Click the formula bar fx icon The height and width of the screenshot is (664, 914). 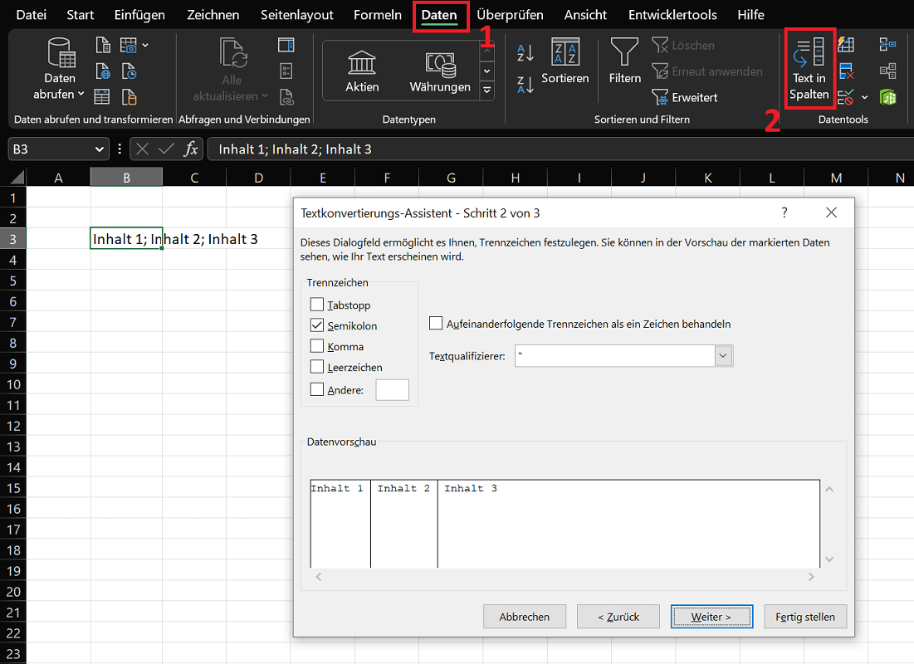pyautogui.click(x=191, y=149)
